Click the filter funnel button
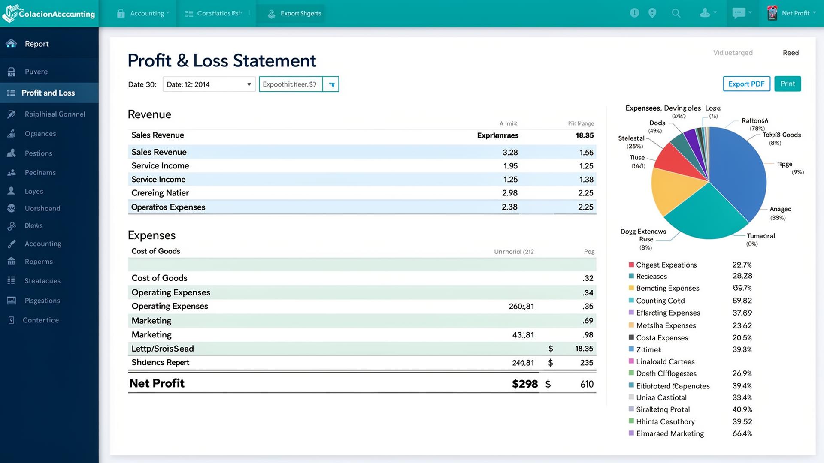 click(331, 84)
